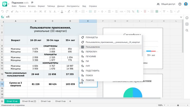Screen dimensions: 190x107
Task: Open the Данные menu
Action: tap(61, 6)
